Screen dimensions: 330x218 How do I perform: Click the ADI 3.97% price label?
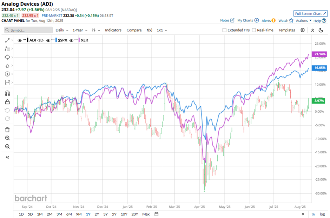319,101
